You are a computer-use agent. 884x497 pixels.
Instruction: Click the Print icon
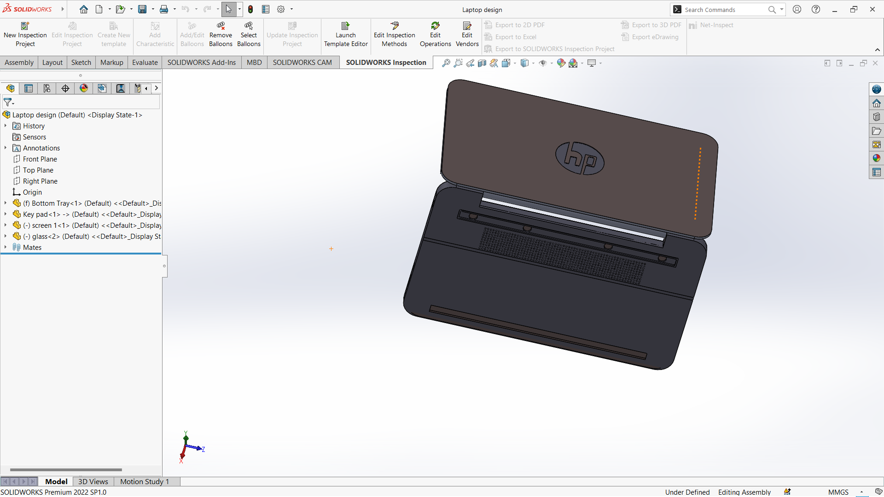pyautogui.click(x=163, y=9)
